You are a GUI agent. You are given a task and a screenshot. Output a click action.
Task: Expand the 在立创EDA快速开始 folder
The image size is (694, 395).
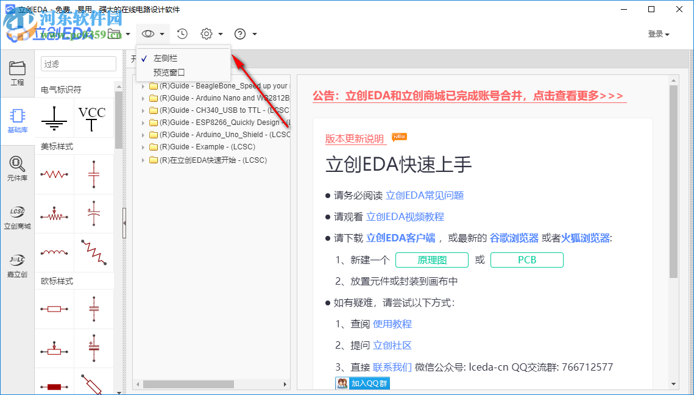pos(143,160)
